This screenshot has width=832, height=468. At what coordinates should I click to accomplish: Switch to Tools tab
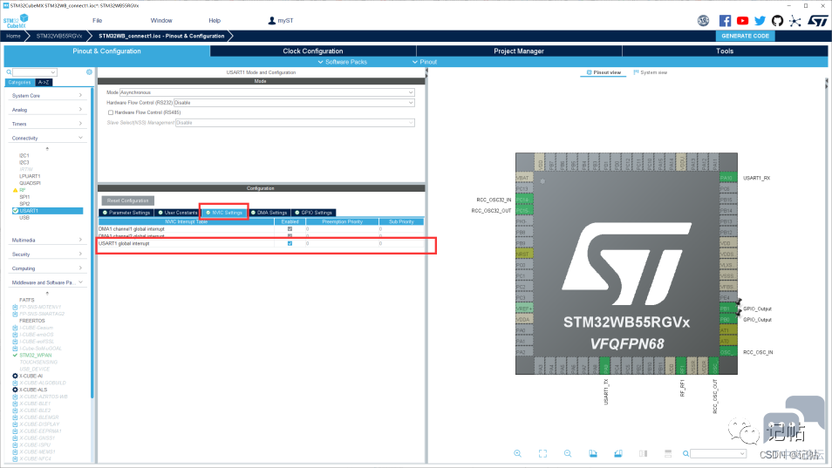pyautogui.click(x=725, y=51)
